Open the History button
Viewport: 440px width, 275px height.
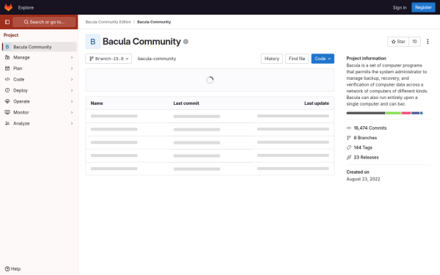[271, 59]
